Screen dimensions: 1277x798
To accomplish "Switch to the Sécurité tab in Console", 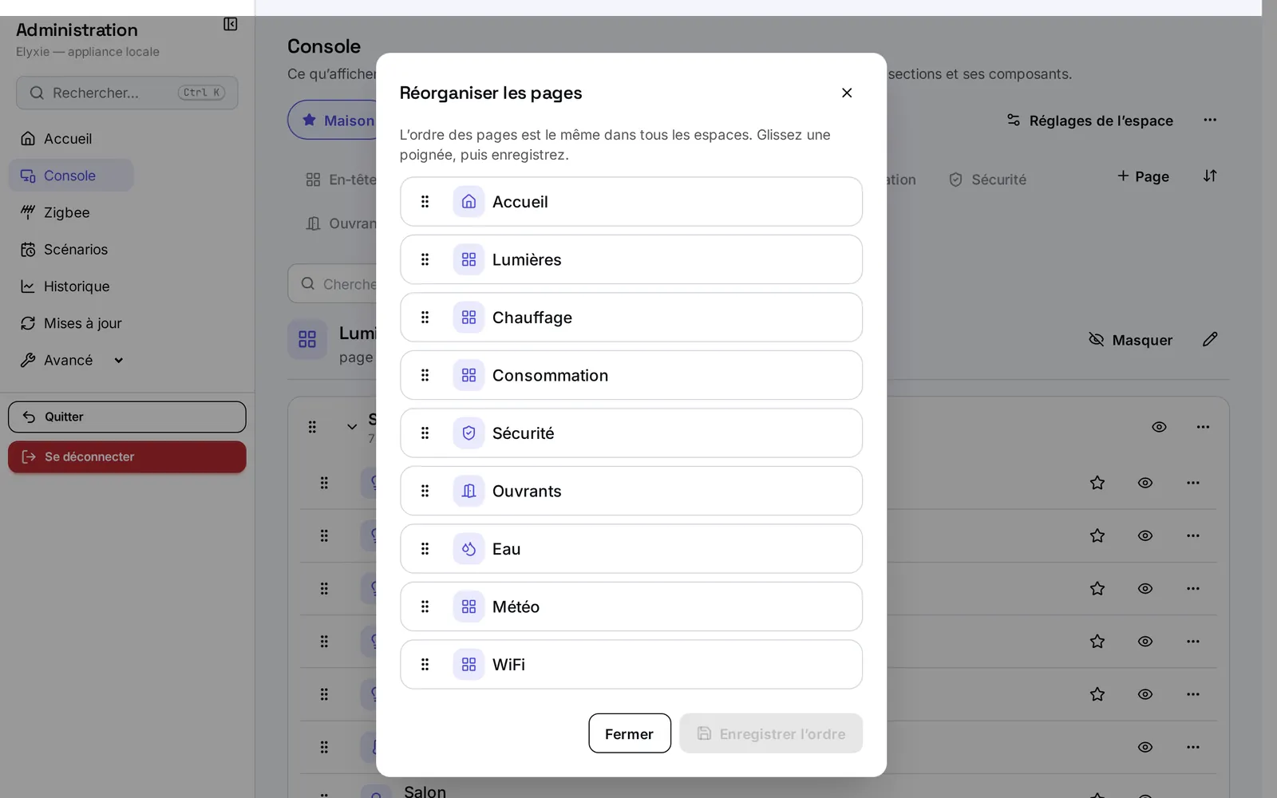I will pyautogui.click(x=987, y=180).
